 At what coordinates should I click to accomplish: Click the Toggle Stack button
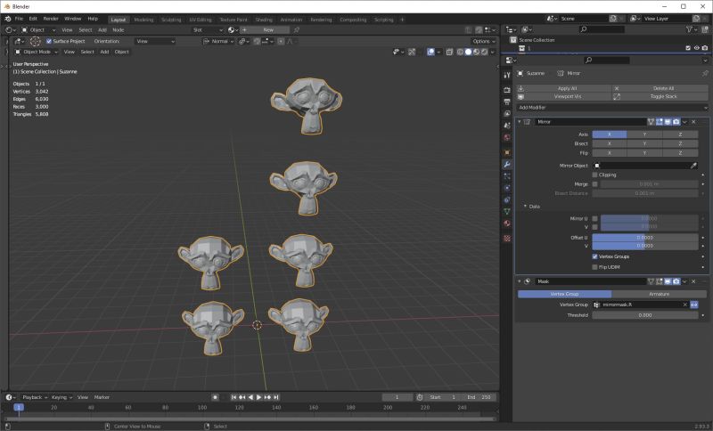point(660,97)
